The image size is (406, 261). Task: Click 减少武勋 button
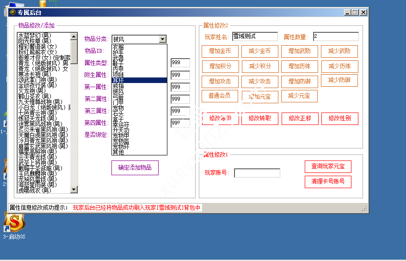click(x=339, y=51)
